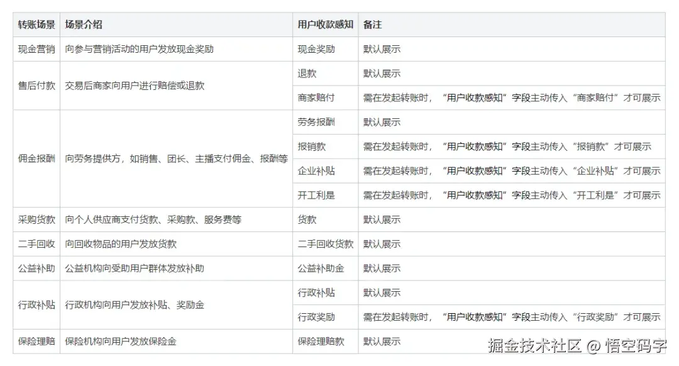Click the 劳务报酬 perception cell
This screenshot has height=366, width=679.
pos(312,122)
